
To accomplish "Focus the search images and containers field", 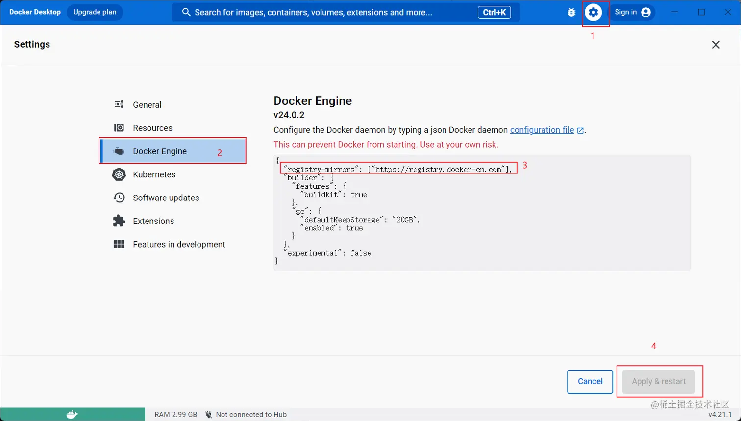I will click(x=346, y=12).
